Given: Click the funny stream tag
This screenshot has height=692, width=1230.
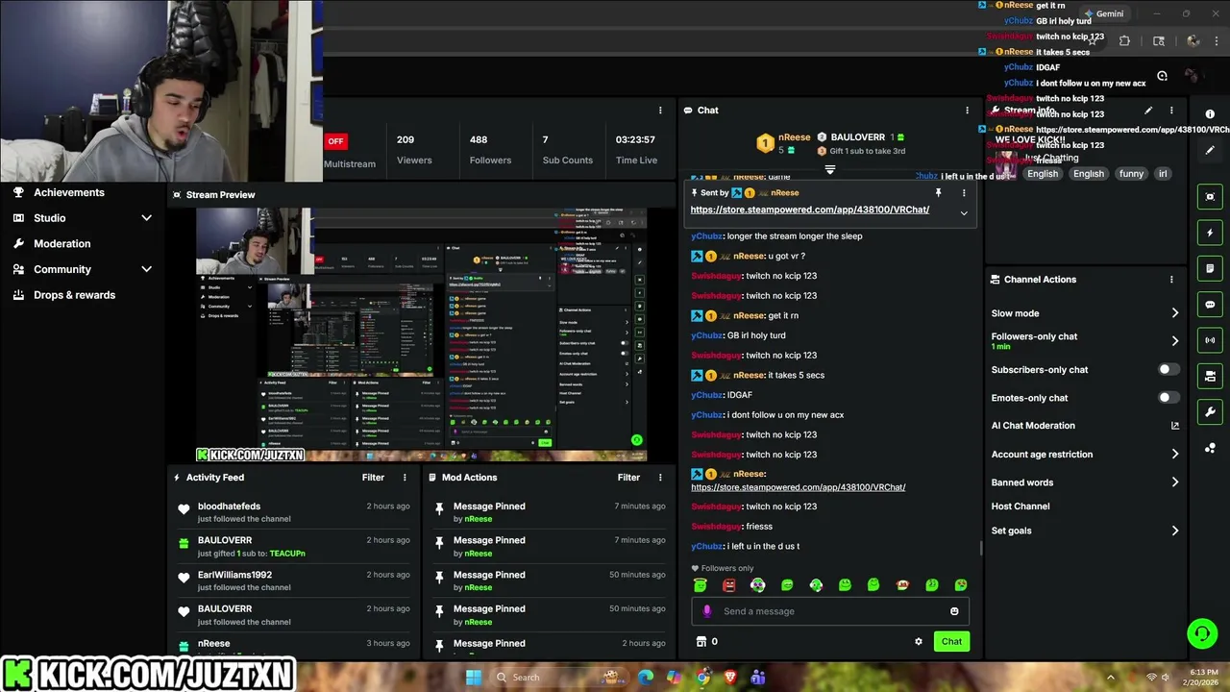Looking at the screenshot, I should coord(1131,174).
